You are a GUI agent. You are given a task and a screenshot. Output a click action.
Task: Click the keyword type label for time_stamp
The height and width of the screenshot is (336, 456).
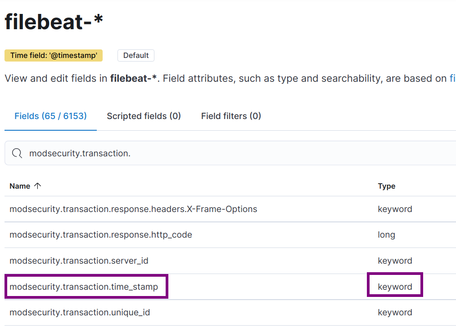click(395, 286)
